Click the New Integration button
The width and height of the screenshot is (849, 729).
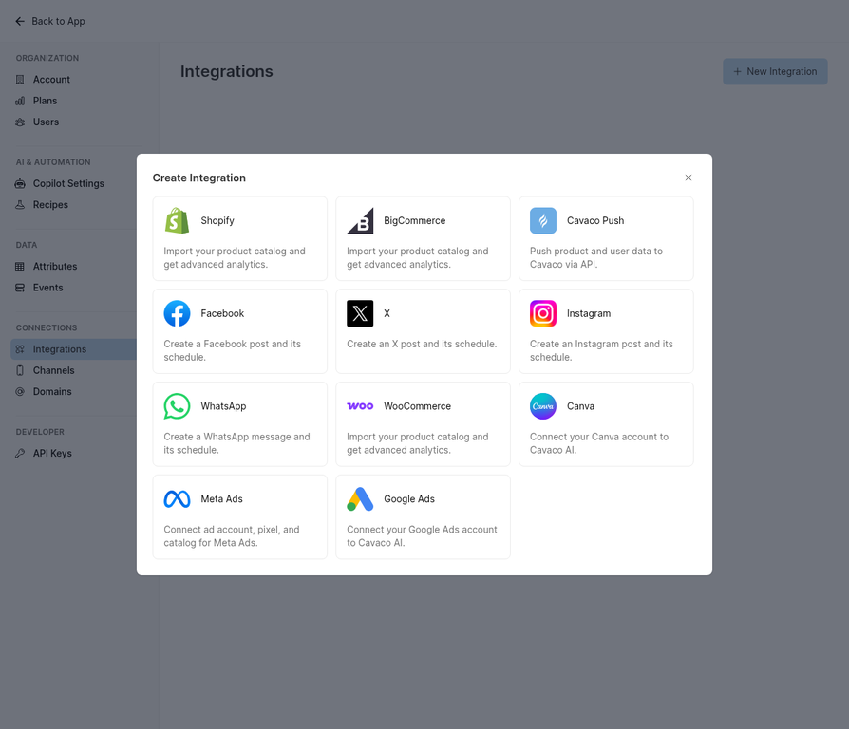coord(775,71)
